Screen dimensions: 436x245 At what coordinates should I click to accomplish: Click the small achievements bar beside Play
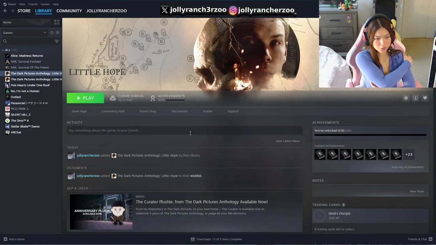click(175, 100)
